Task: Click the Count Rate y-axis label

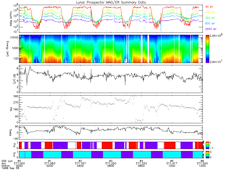Action: tap(11, 19)
